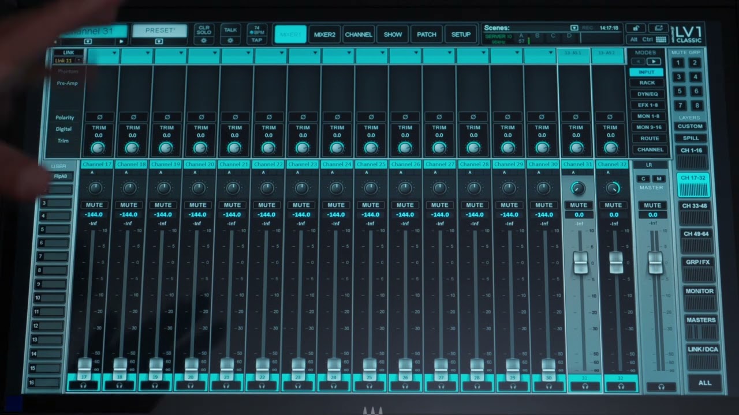Viewport: 739px width, 415px height.
Task: Mute the LR master channel
Action: 652,205
